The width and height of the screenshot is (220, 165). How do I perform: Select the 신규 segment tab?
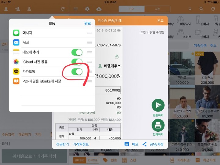(x=132, y=9)
